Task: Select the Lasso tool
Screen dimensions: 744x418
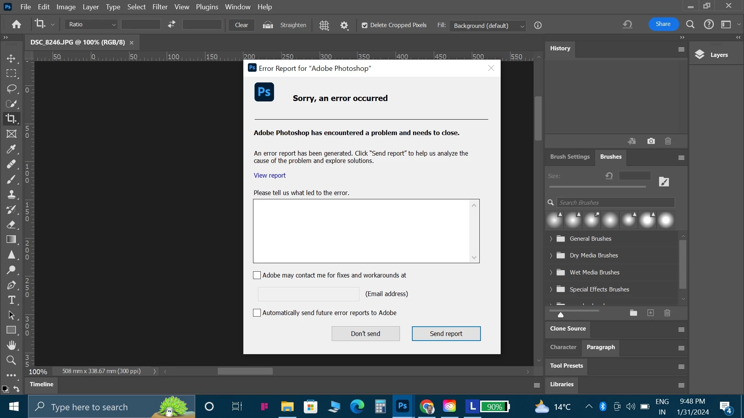Action: pyautogui.click(x=12, y=89)
